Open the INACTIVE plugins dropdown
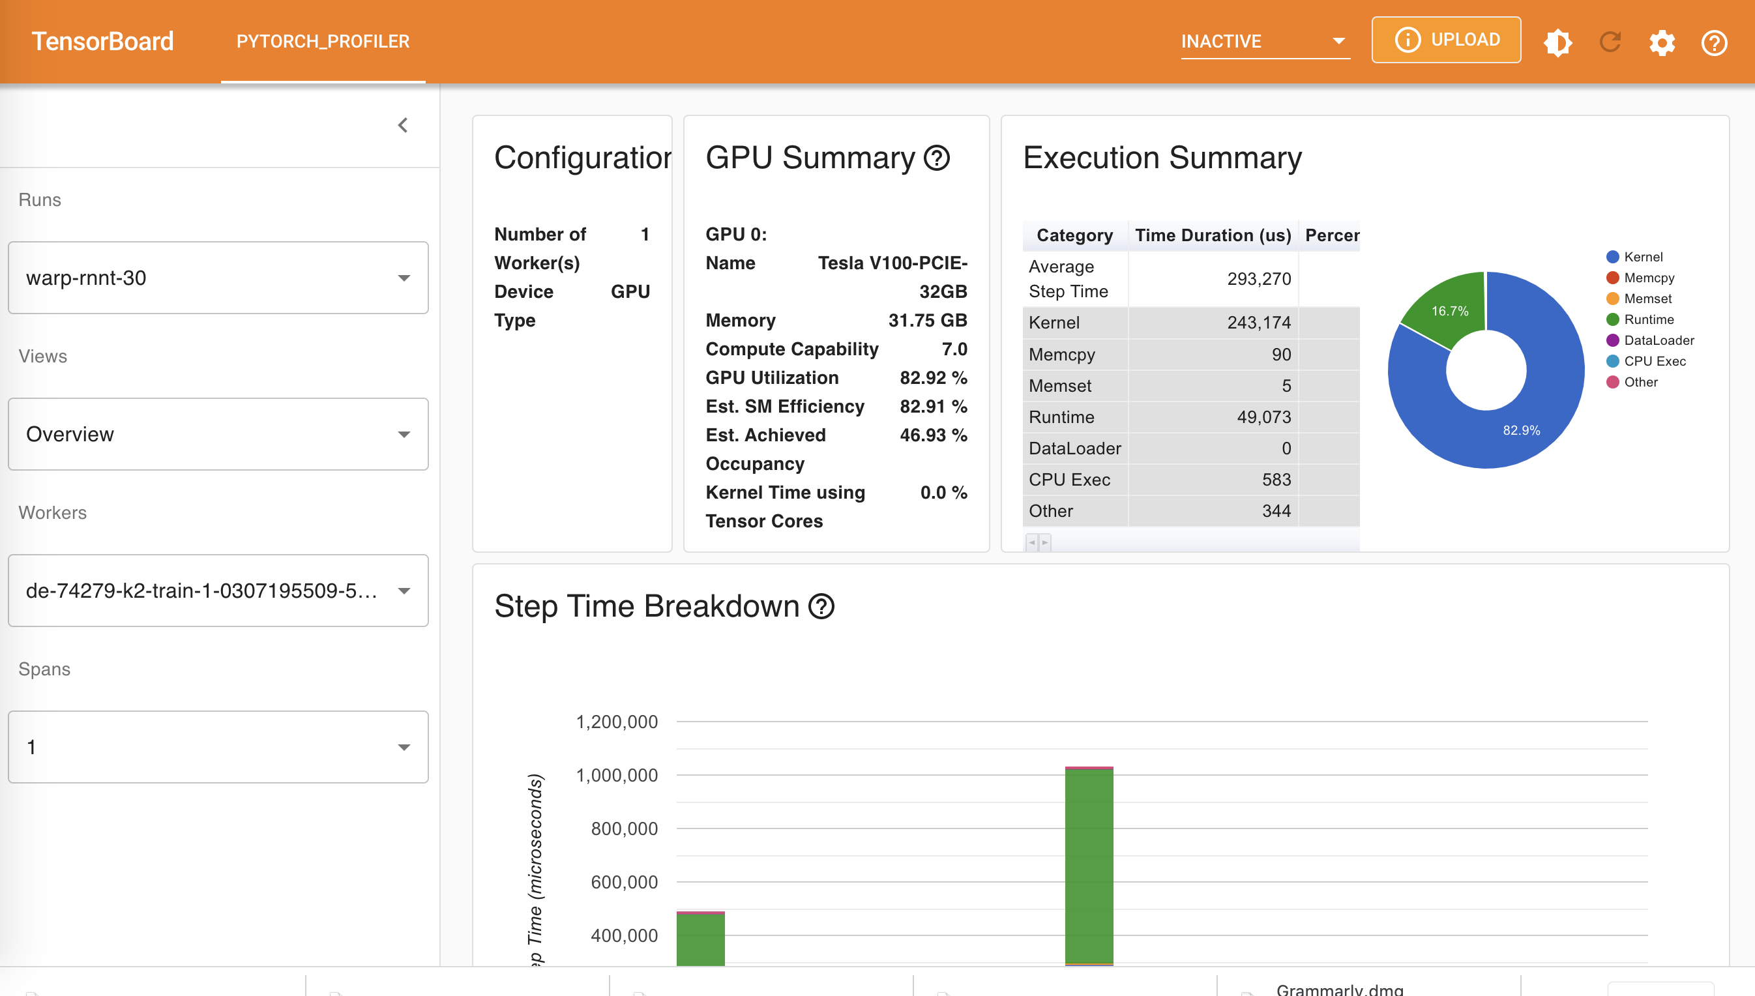Image resolution: width=1755 pixels, height=996 pixels. tap(1265, 41)
